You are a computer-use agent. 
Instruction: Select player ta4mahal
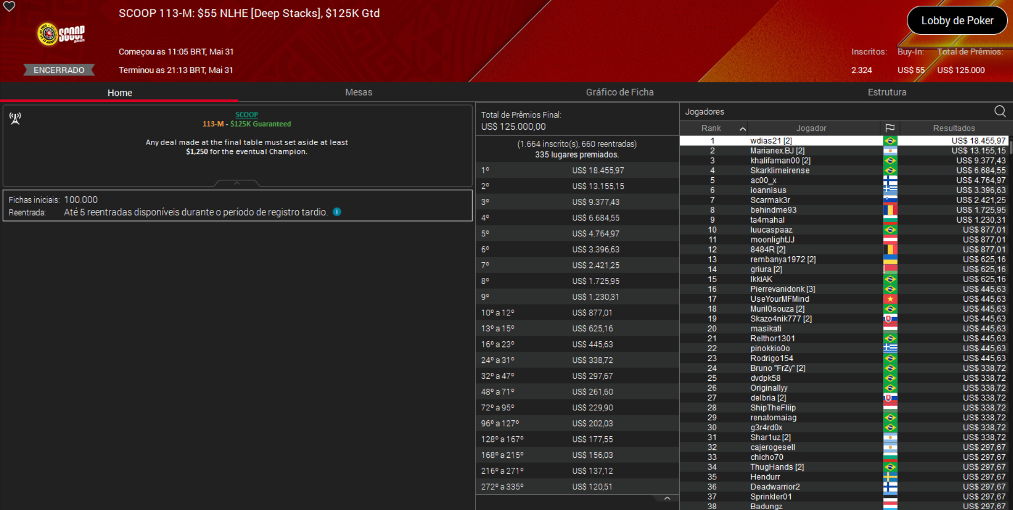coord(767,220)
